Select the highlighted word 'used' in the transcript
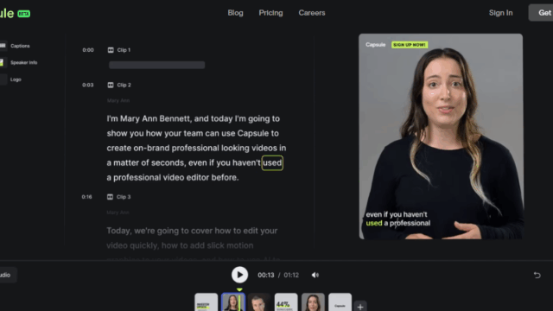553x311 pixels. point(272,163)
